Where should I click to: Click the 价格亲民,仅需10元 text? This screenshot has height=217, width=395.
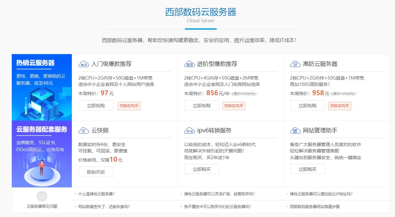click(100, 160)
